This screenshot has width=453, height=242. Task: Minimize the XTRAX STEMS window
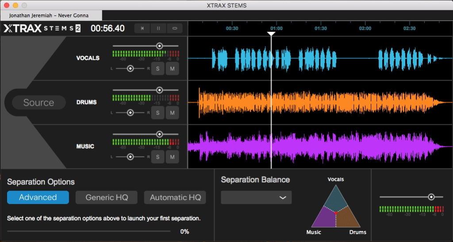click(15, 5)
